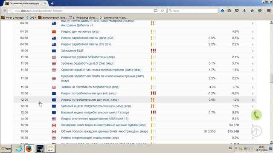Open the Balance of Pay bookmark
Viewport: 273px width, 153px height.
pyautogui.click(x=83, y=17)
